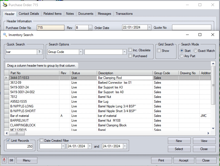Maximize the Inventory Search dialog
This screenshot has width=220, height=166.
coord(200,35)
